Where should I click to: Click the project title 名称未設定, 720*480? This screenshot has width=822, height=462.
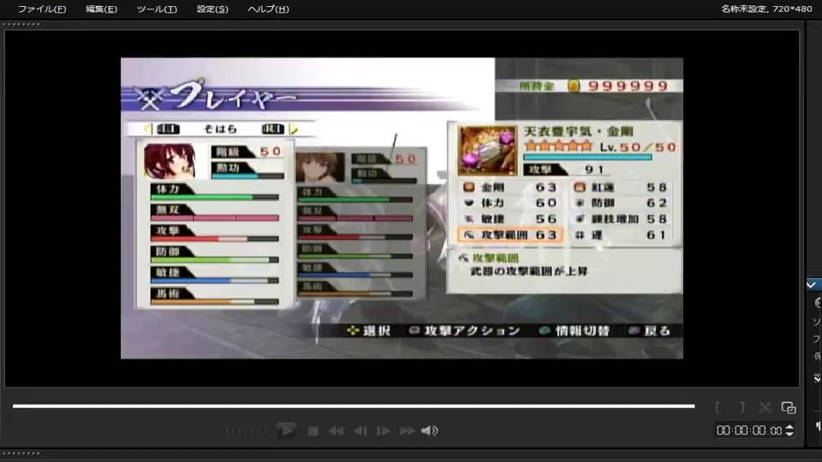tap(766, 9)
